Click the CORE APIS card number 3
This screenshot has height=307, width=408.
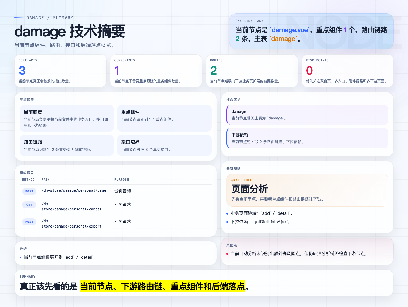coord(22,71)
